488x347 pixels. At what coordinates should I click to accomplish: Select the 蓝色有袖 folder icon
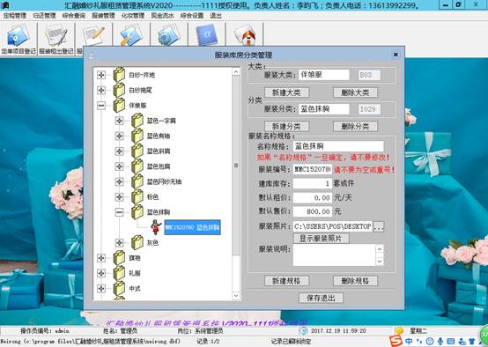pos(137,136)
